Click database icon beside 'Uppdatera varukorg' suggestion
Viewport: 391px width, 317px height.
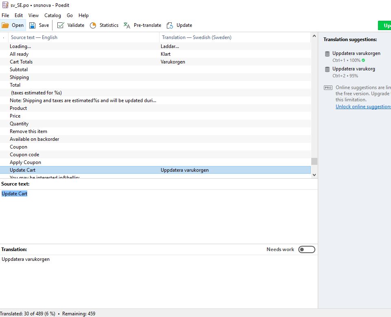tap(327, 69)
